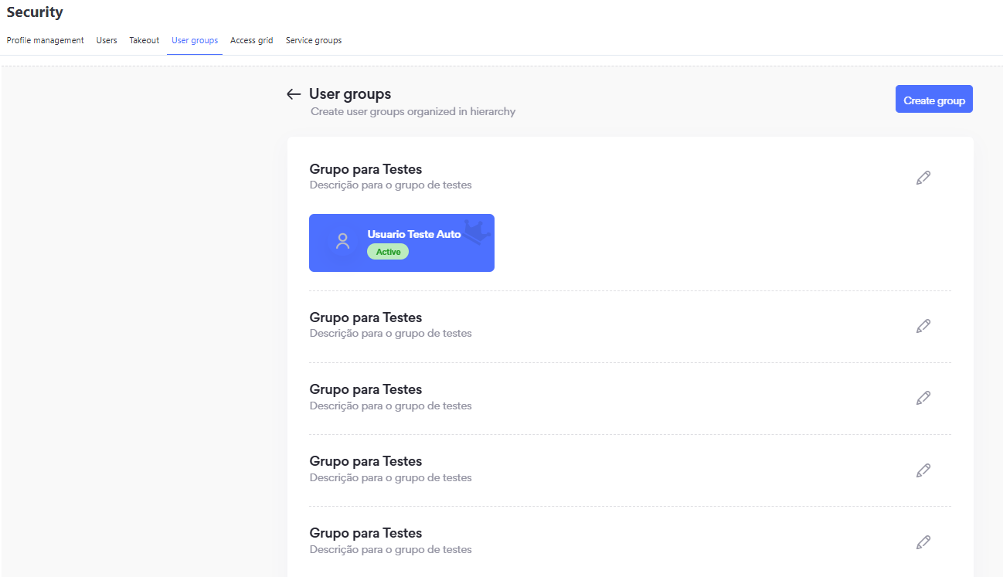Click the pencil icon of the fifth group
The width and height of the screenshot is (1003, 577).
pos(923,542)
